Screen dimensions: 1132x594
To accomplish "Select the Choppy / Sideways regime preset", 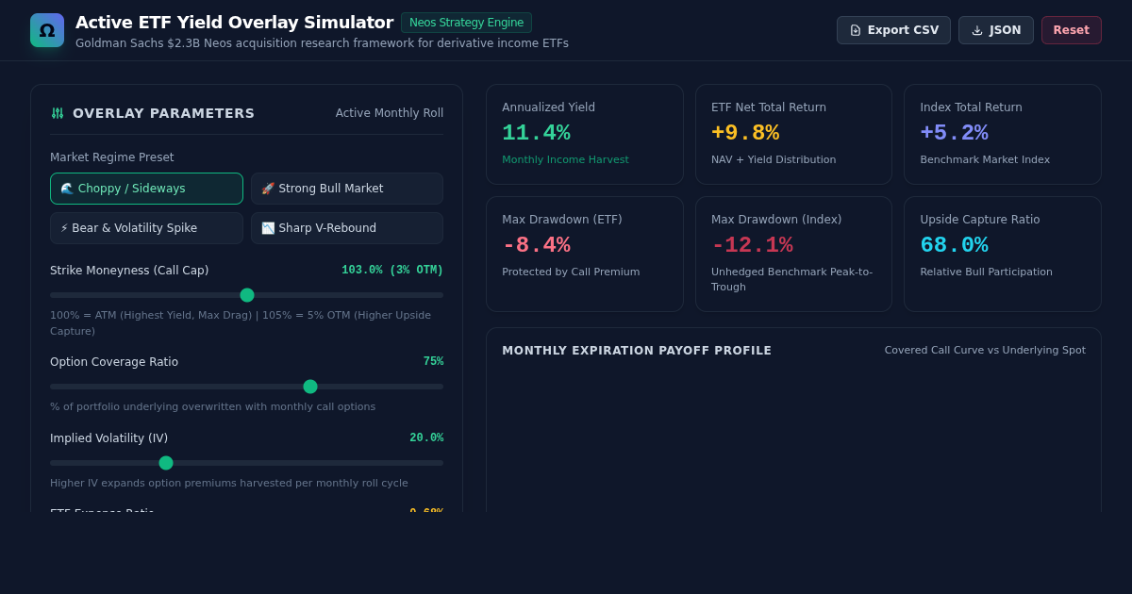I will [x=146, y=189].
